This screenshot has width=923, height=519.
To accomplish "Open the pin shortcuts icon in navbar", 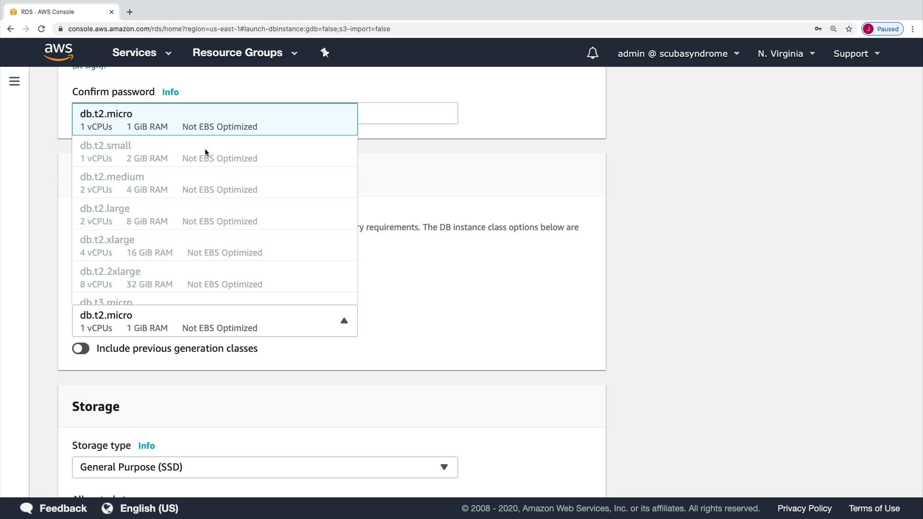I will [325, 52].
